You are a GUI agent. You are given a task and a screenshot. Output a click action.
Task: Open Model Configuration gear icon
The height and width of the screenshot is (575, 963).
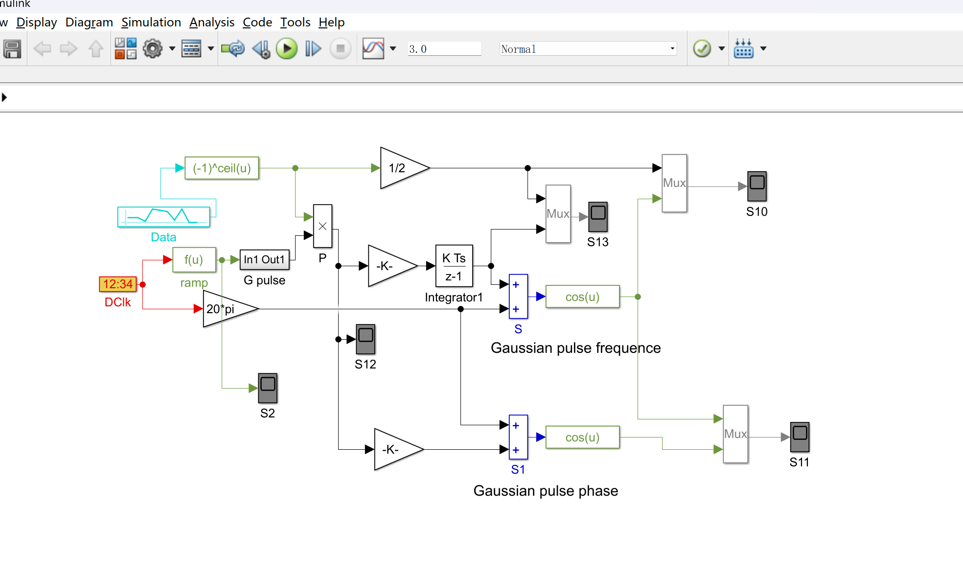click(153, 49)
